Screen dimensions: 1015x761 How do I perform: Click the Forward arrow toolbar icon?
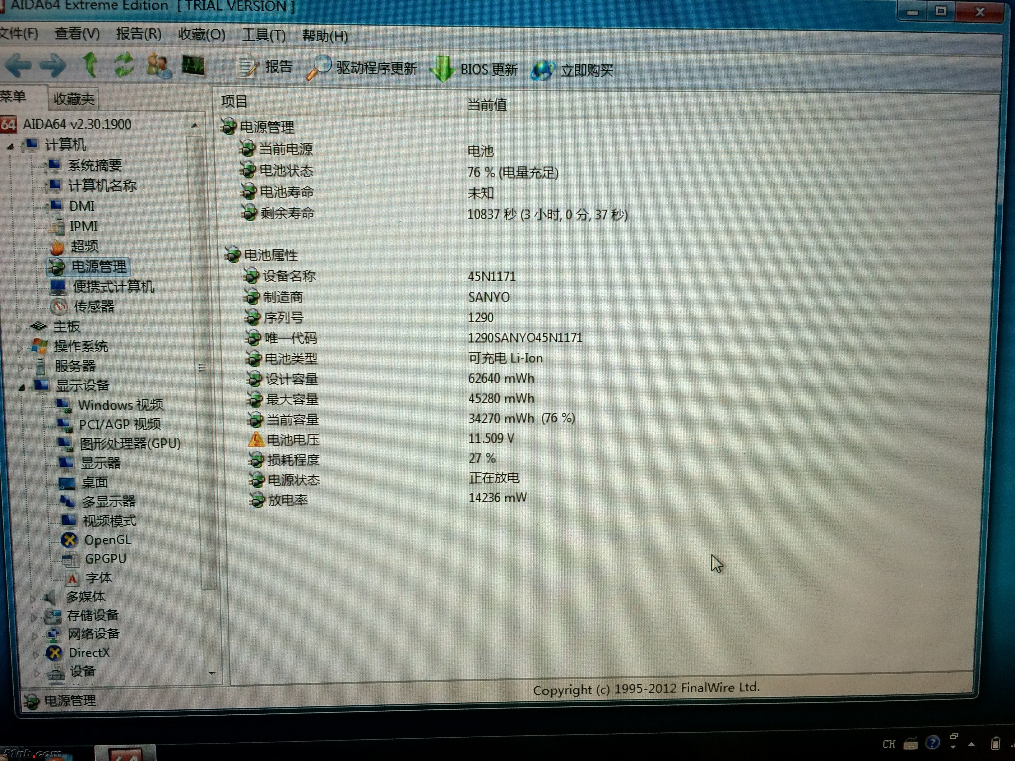(53, 65)
